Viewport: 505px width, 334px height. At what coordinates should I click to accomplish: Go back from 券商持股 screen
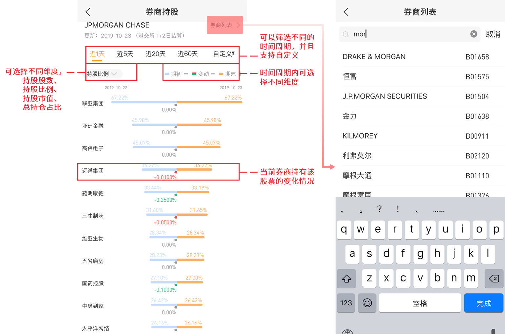[x=88, y=12]
